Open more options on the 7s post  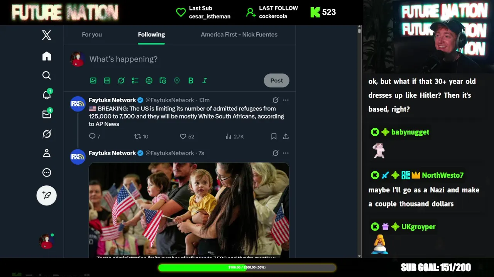(x=286, y=153)
